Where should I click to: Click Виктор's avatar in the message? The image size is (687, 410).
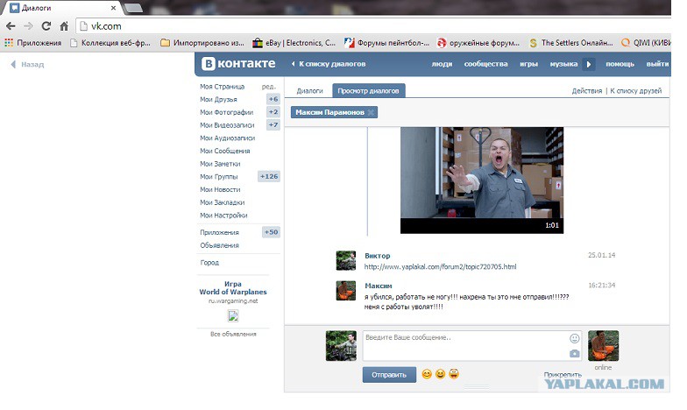click(345, 261)
